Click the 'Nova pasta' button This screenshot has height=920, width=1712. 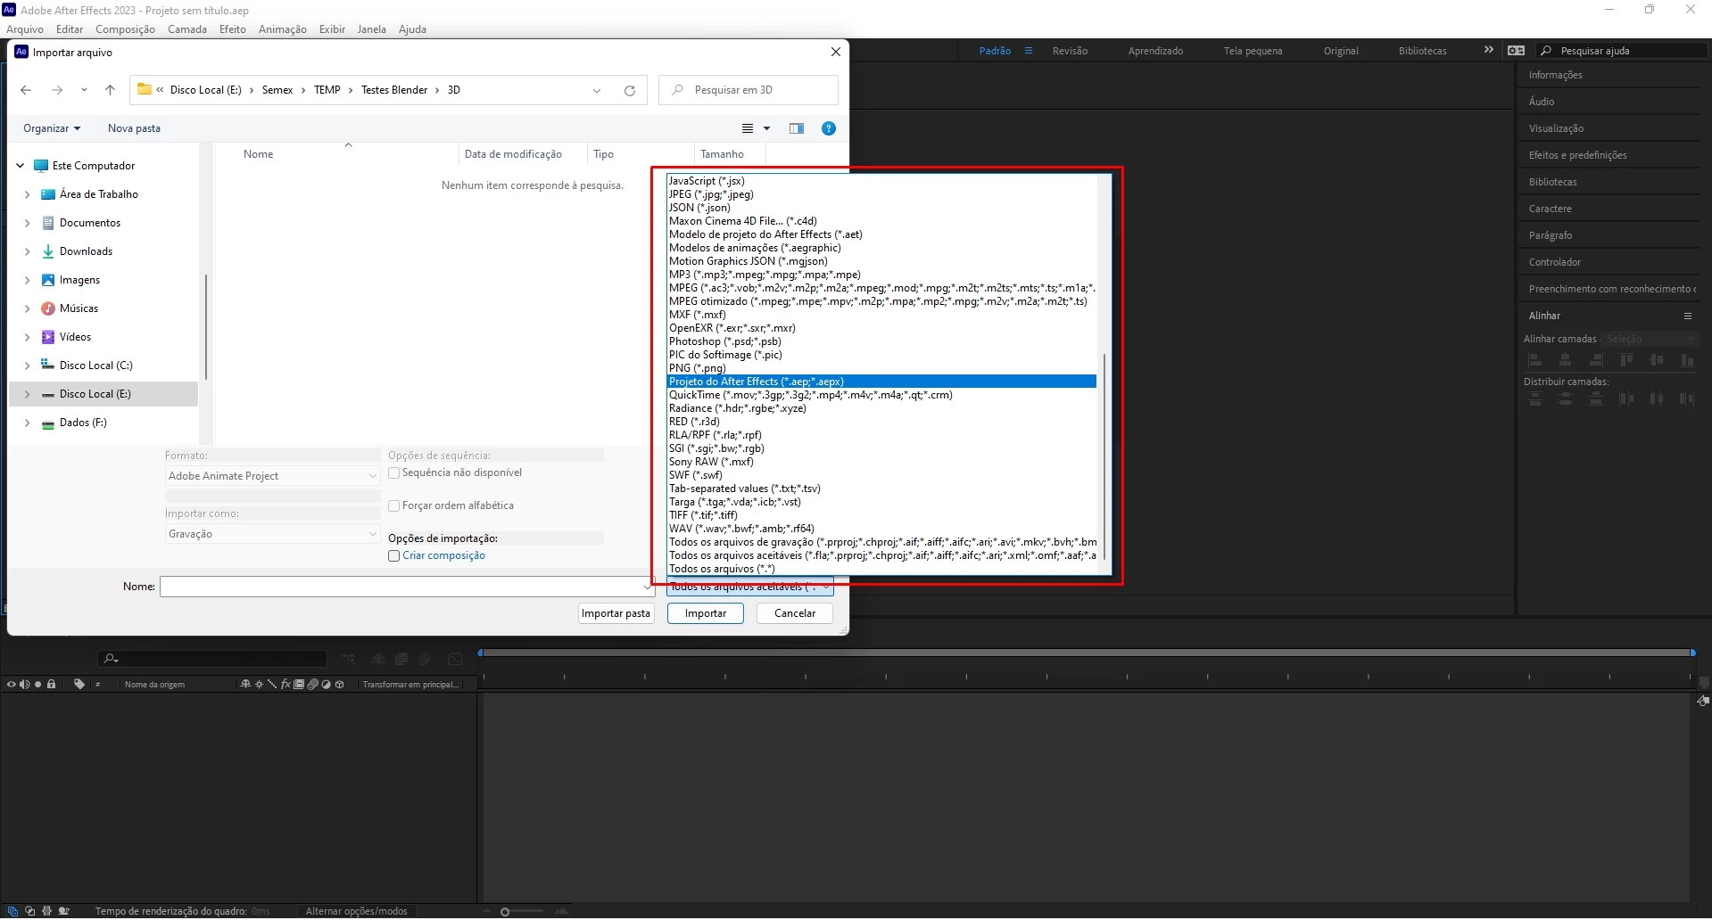134,128
